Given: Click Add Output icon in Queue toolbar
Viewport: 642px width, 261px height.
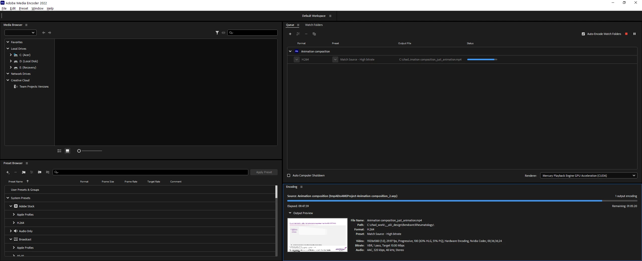Looking at the screenshot, I should (298, 34).
